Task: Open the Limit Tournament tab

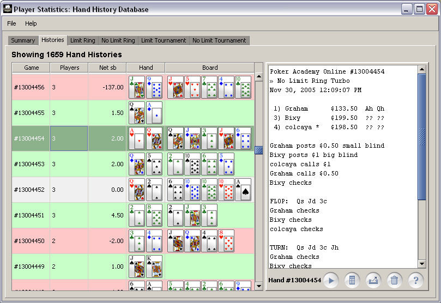Action: 164,40
